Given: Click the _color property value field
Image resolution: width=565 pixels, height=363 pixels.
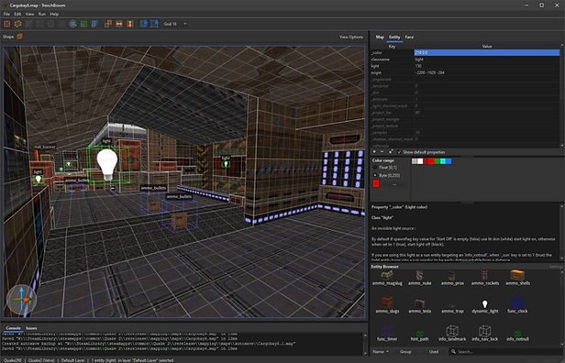Looking at the screenshot, I should coord(486,52).
